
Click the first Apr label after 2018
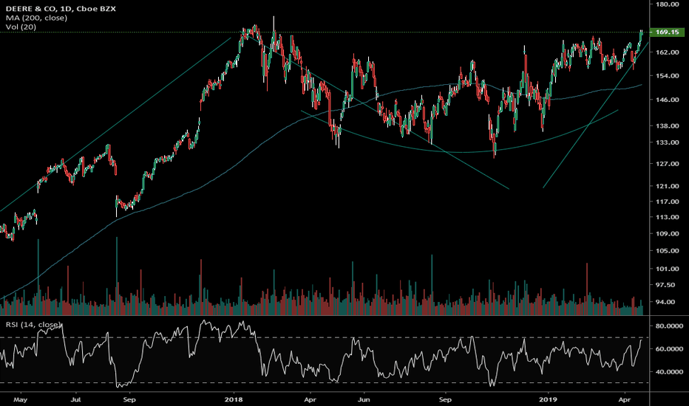(x=310, y=400)
